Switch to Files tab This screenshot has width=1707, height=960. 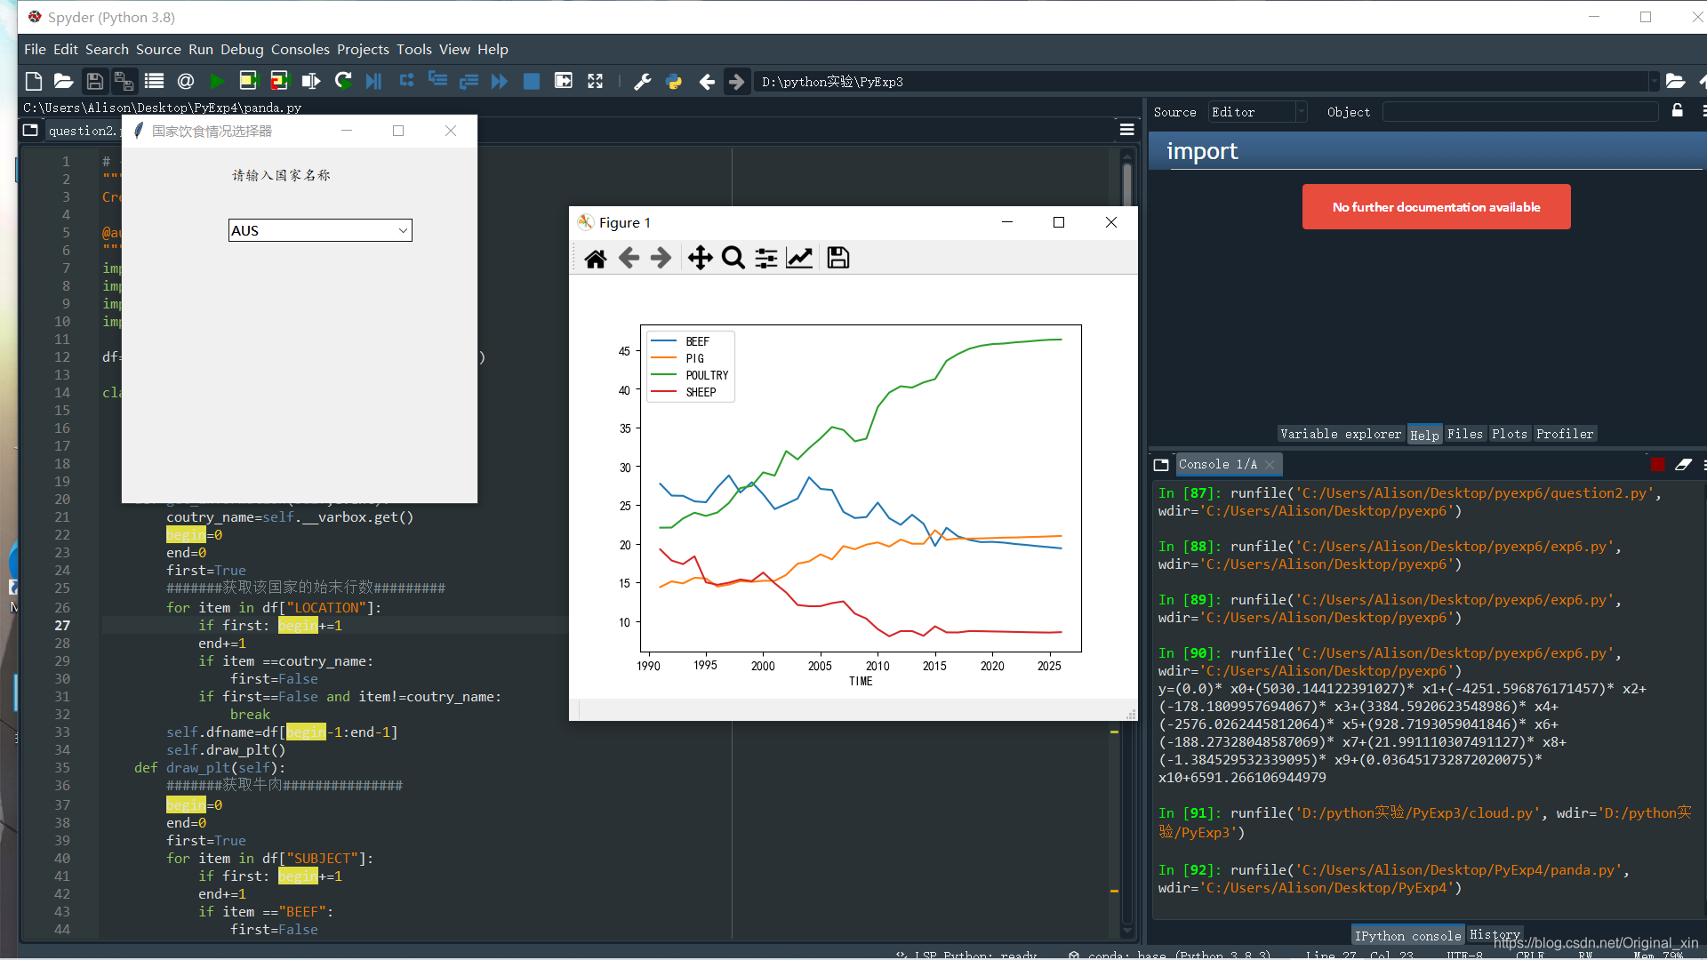tap(1465, 434)
